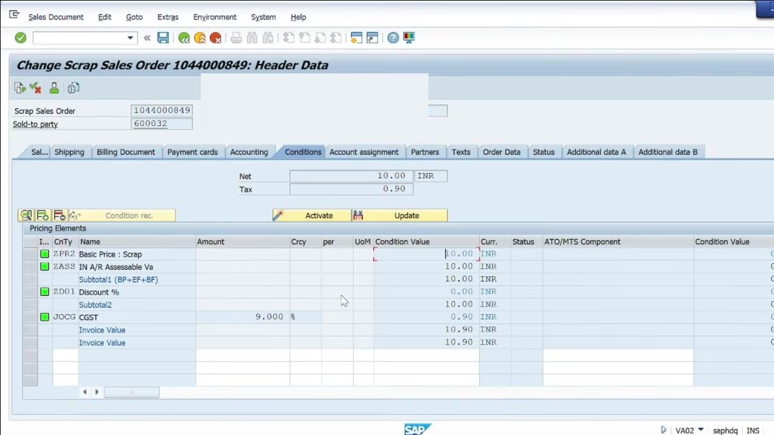Image resolution: width=774 pixels, height=435 pixels.
Task: Switch to the Order Data tab
Action: [501, 152]
